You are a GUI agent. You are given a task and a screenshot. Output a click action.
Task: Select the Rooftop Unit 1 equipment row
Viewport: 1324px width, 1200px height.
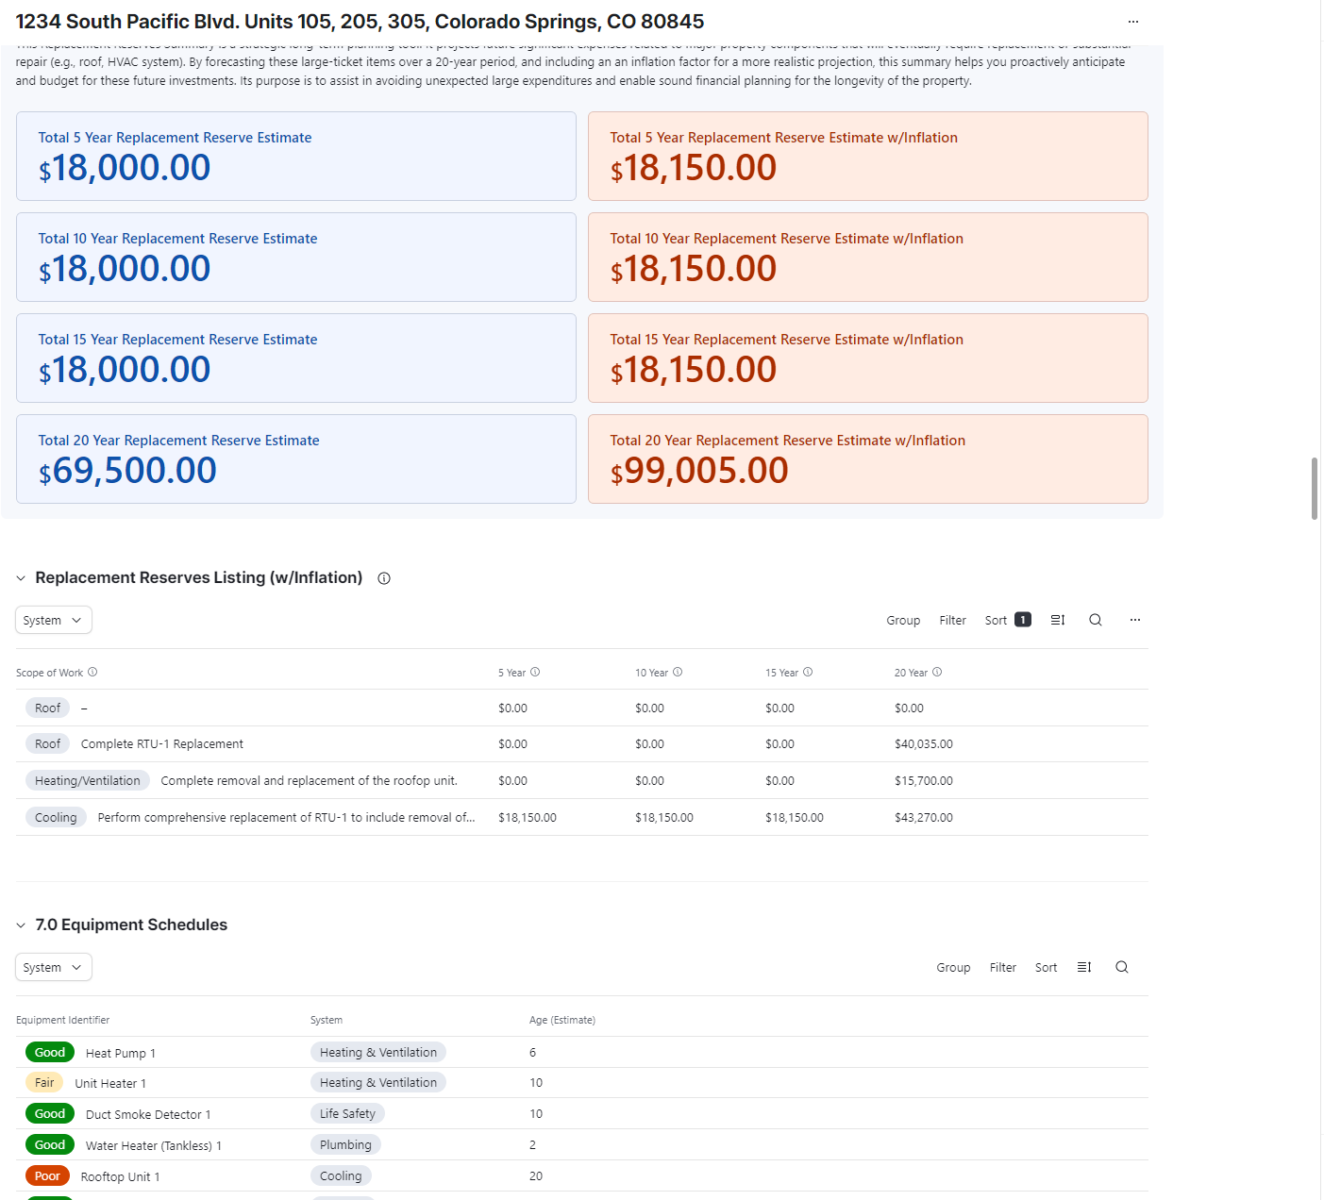(x=120, y=1176)
